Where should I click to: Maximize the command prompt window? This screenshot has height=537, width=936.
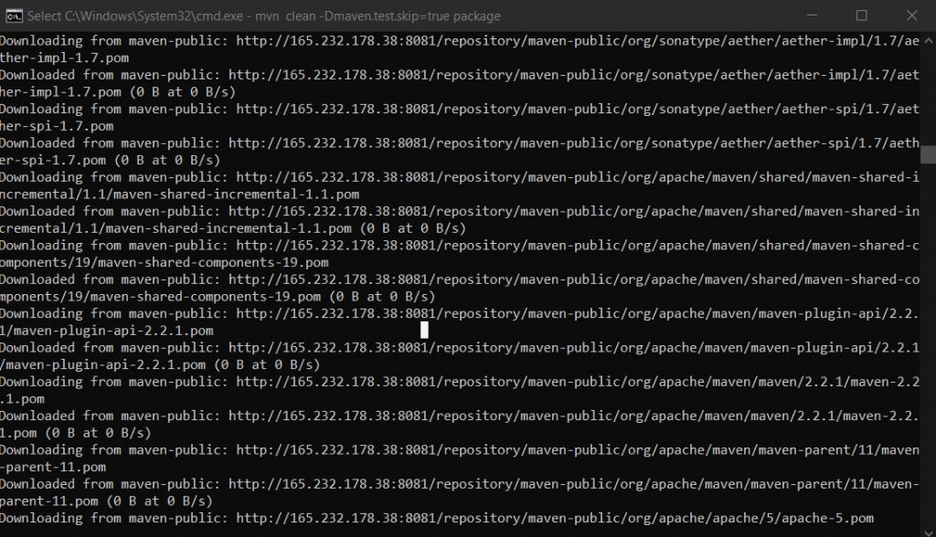point(861,16)
